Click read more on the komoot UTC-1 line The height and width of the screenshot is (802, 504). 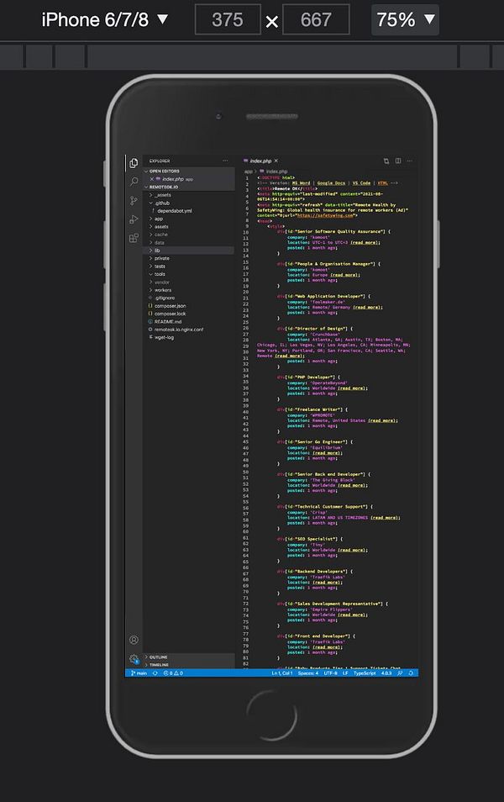click(365, 242)
